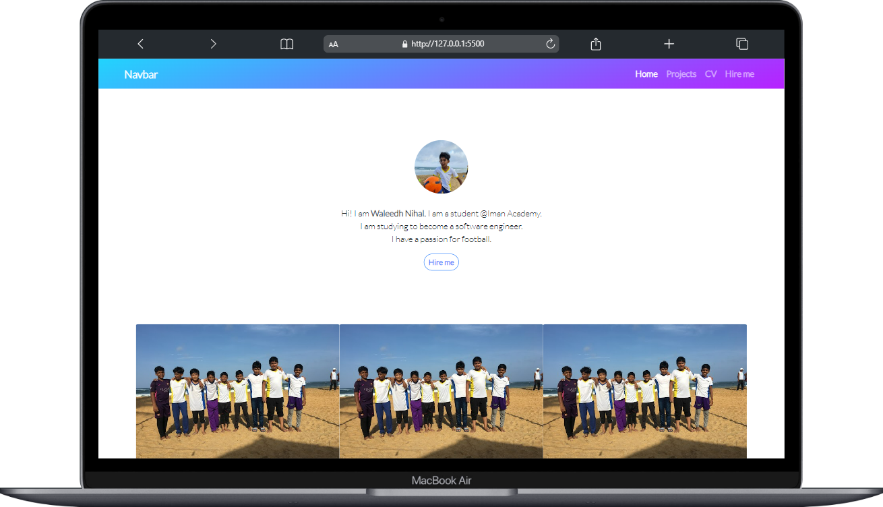Image resolution: width=883 pixels, height=507 pixels.
Task: Open the middle beach team photo
Action: pos(441,391)
